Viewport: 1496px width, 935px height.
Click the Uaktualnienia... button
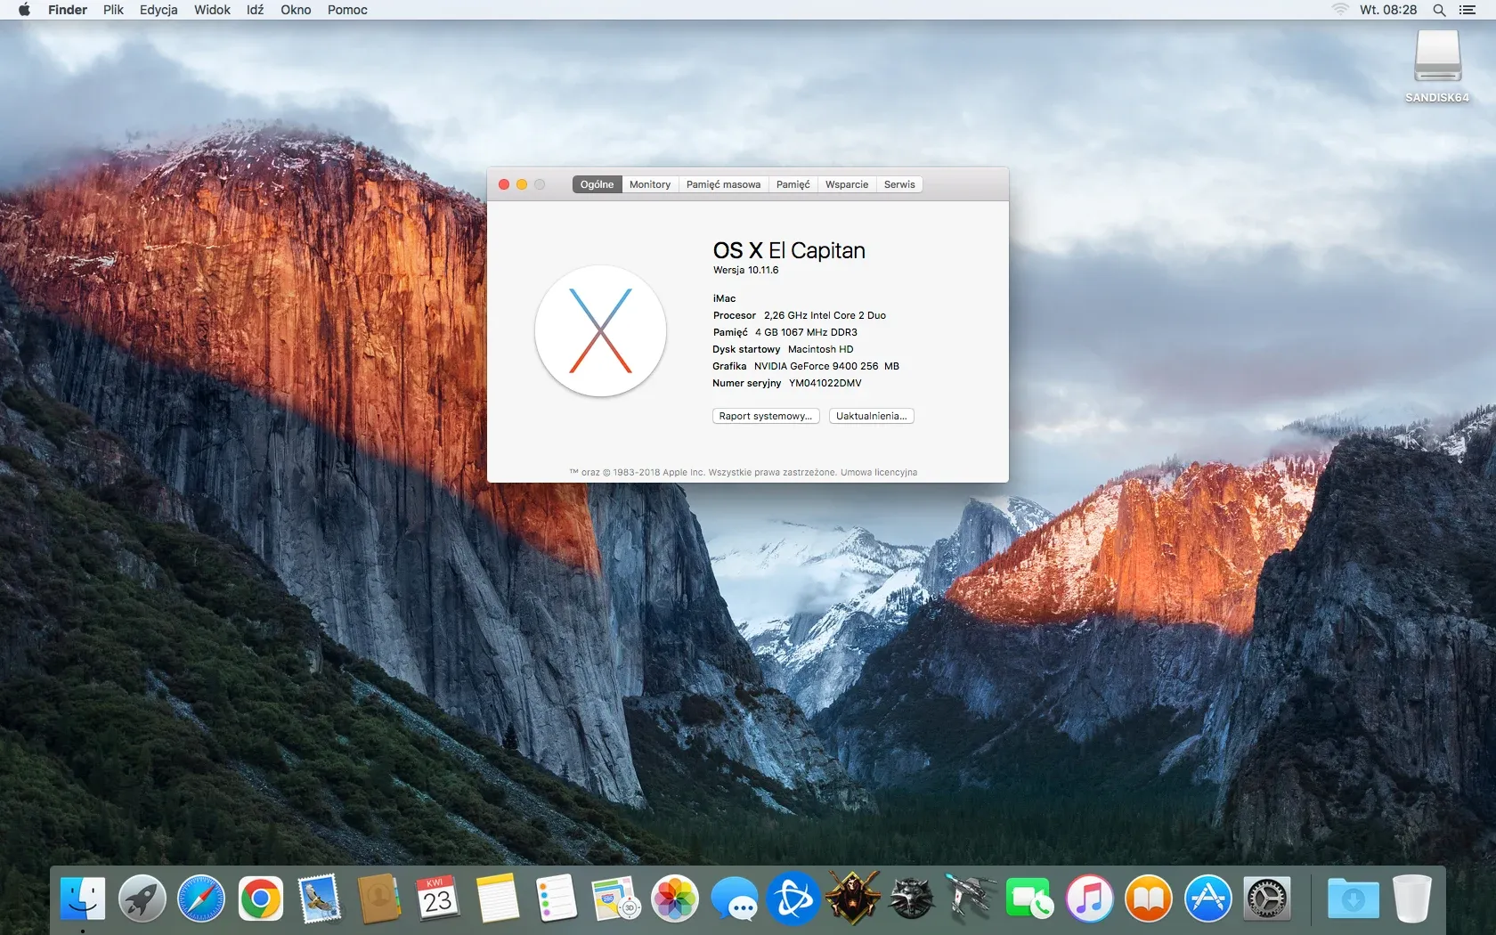coord(871,416)
